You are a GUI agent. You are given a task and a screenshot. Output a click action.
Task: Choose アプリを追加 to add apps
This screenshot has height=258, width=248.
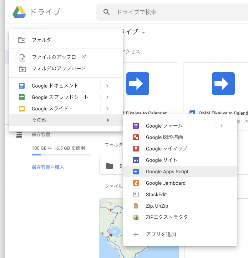pyautogui.click(x=180, y=234)
